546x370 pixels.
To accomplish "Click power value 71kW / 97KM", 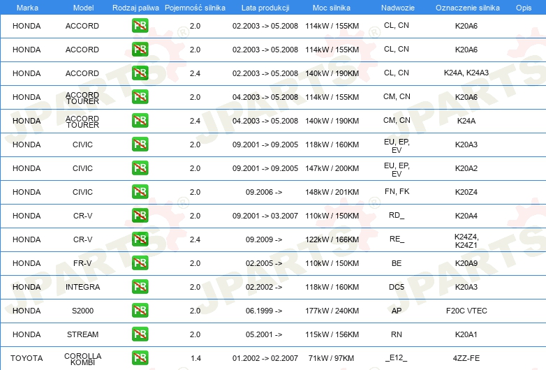I will point(331,358).
